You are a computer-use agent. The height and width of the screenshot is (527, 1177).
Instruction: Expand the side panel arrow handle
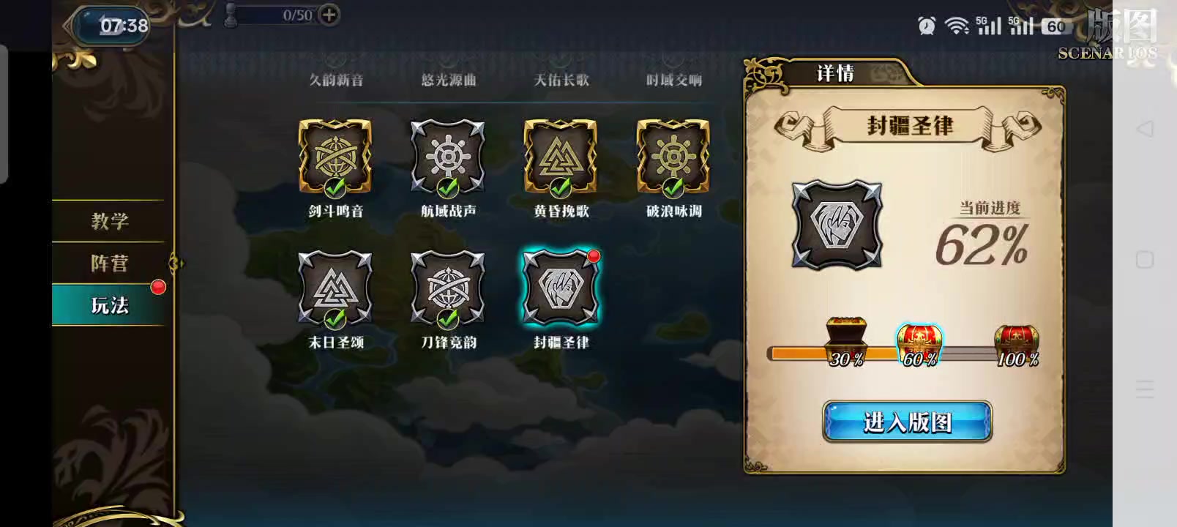[176, 262]
